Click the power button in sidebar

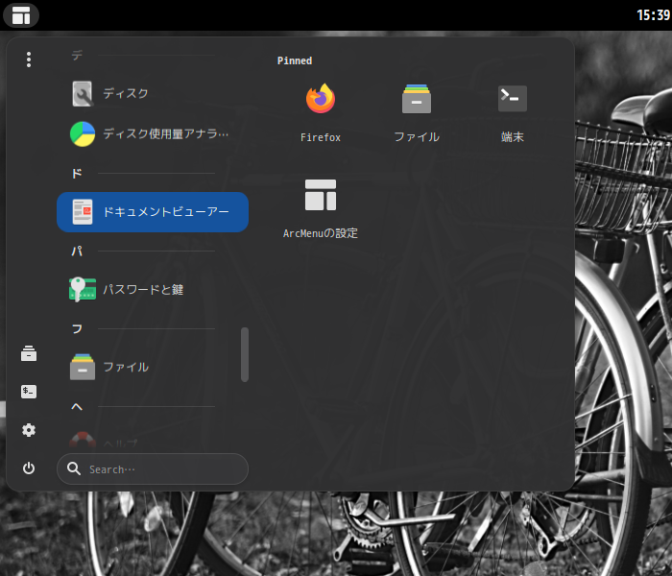pos(29,468)
